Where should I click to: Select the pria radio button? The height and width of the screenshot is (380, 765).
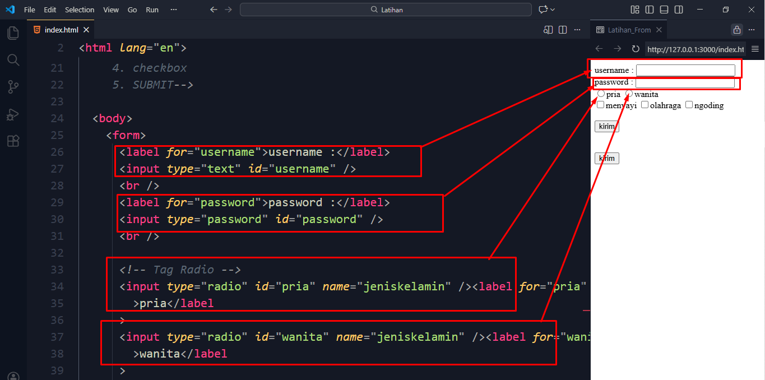601,94
